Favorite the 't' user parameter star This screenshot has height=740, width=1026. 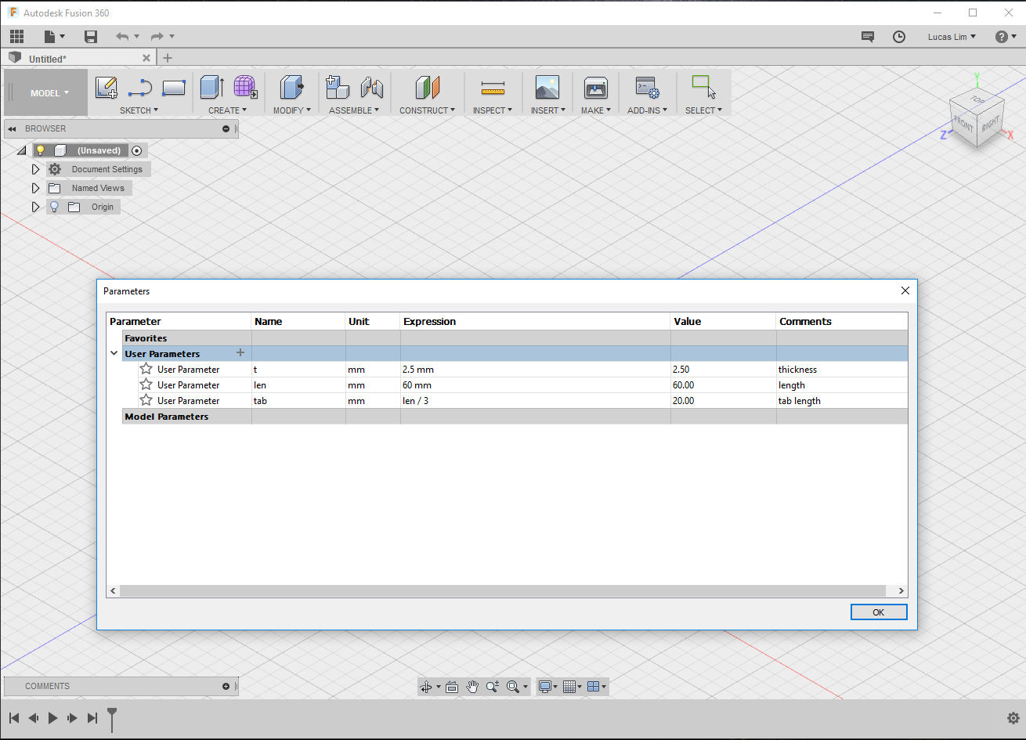[x=146, y=369]
